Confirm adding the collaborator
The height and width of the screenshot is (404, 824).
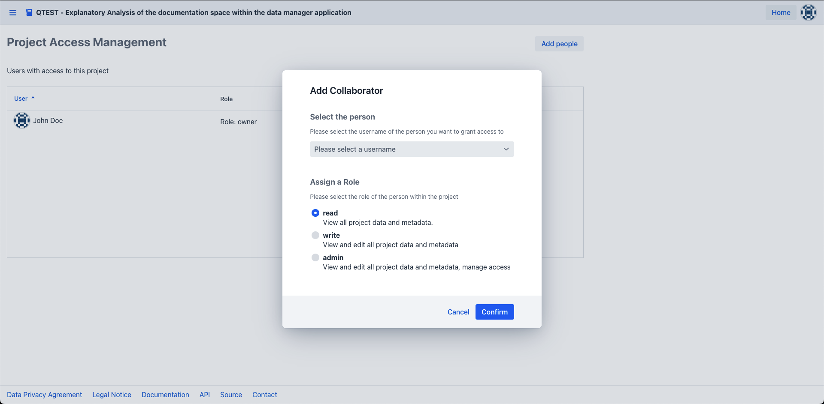[494, 312]
